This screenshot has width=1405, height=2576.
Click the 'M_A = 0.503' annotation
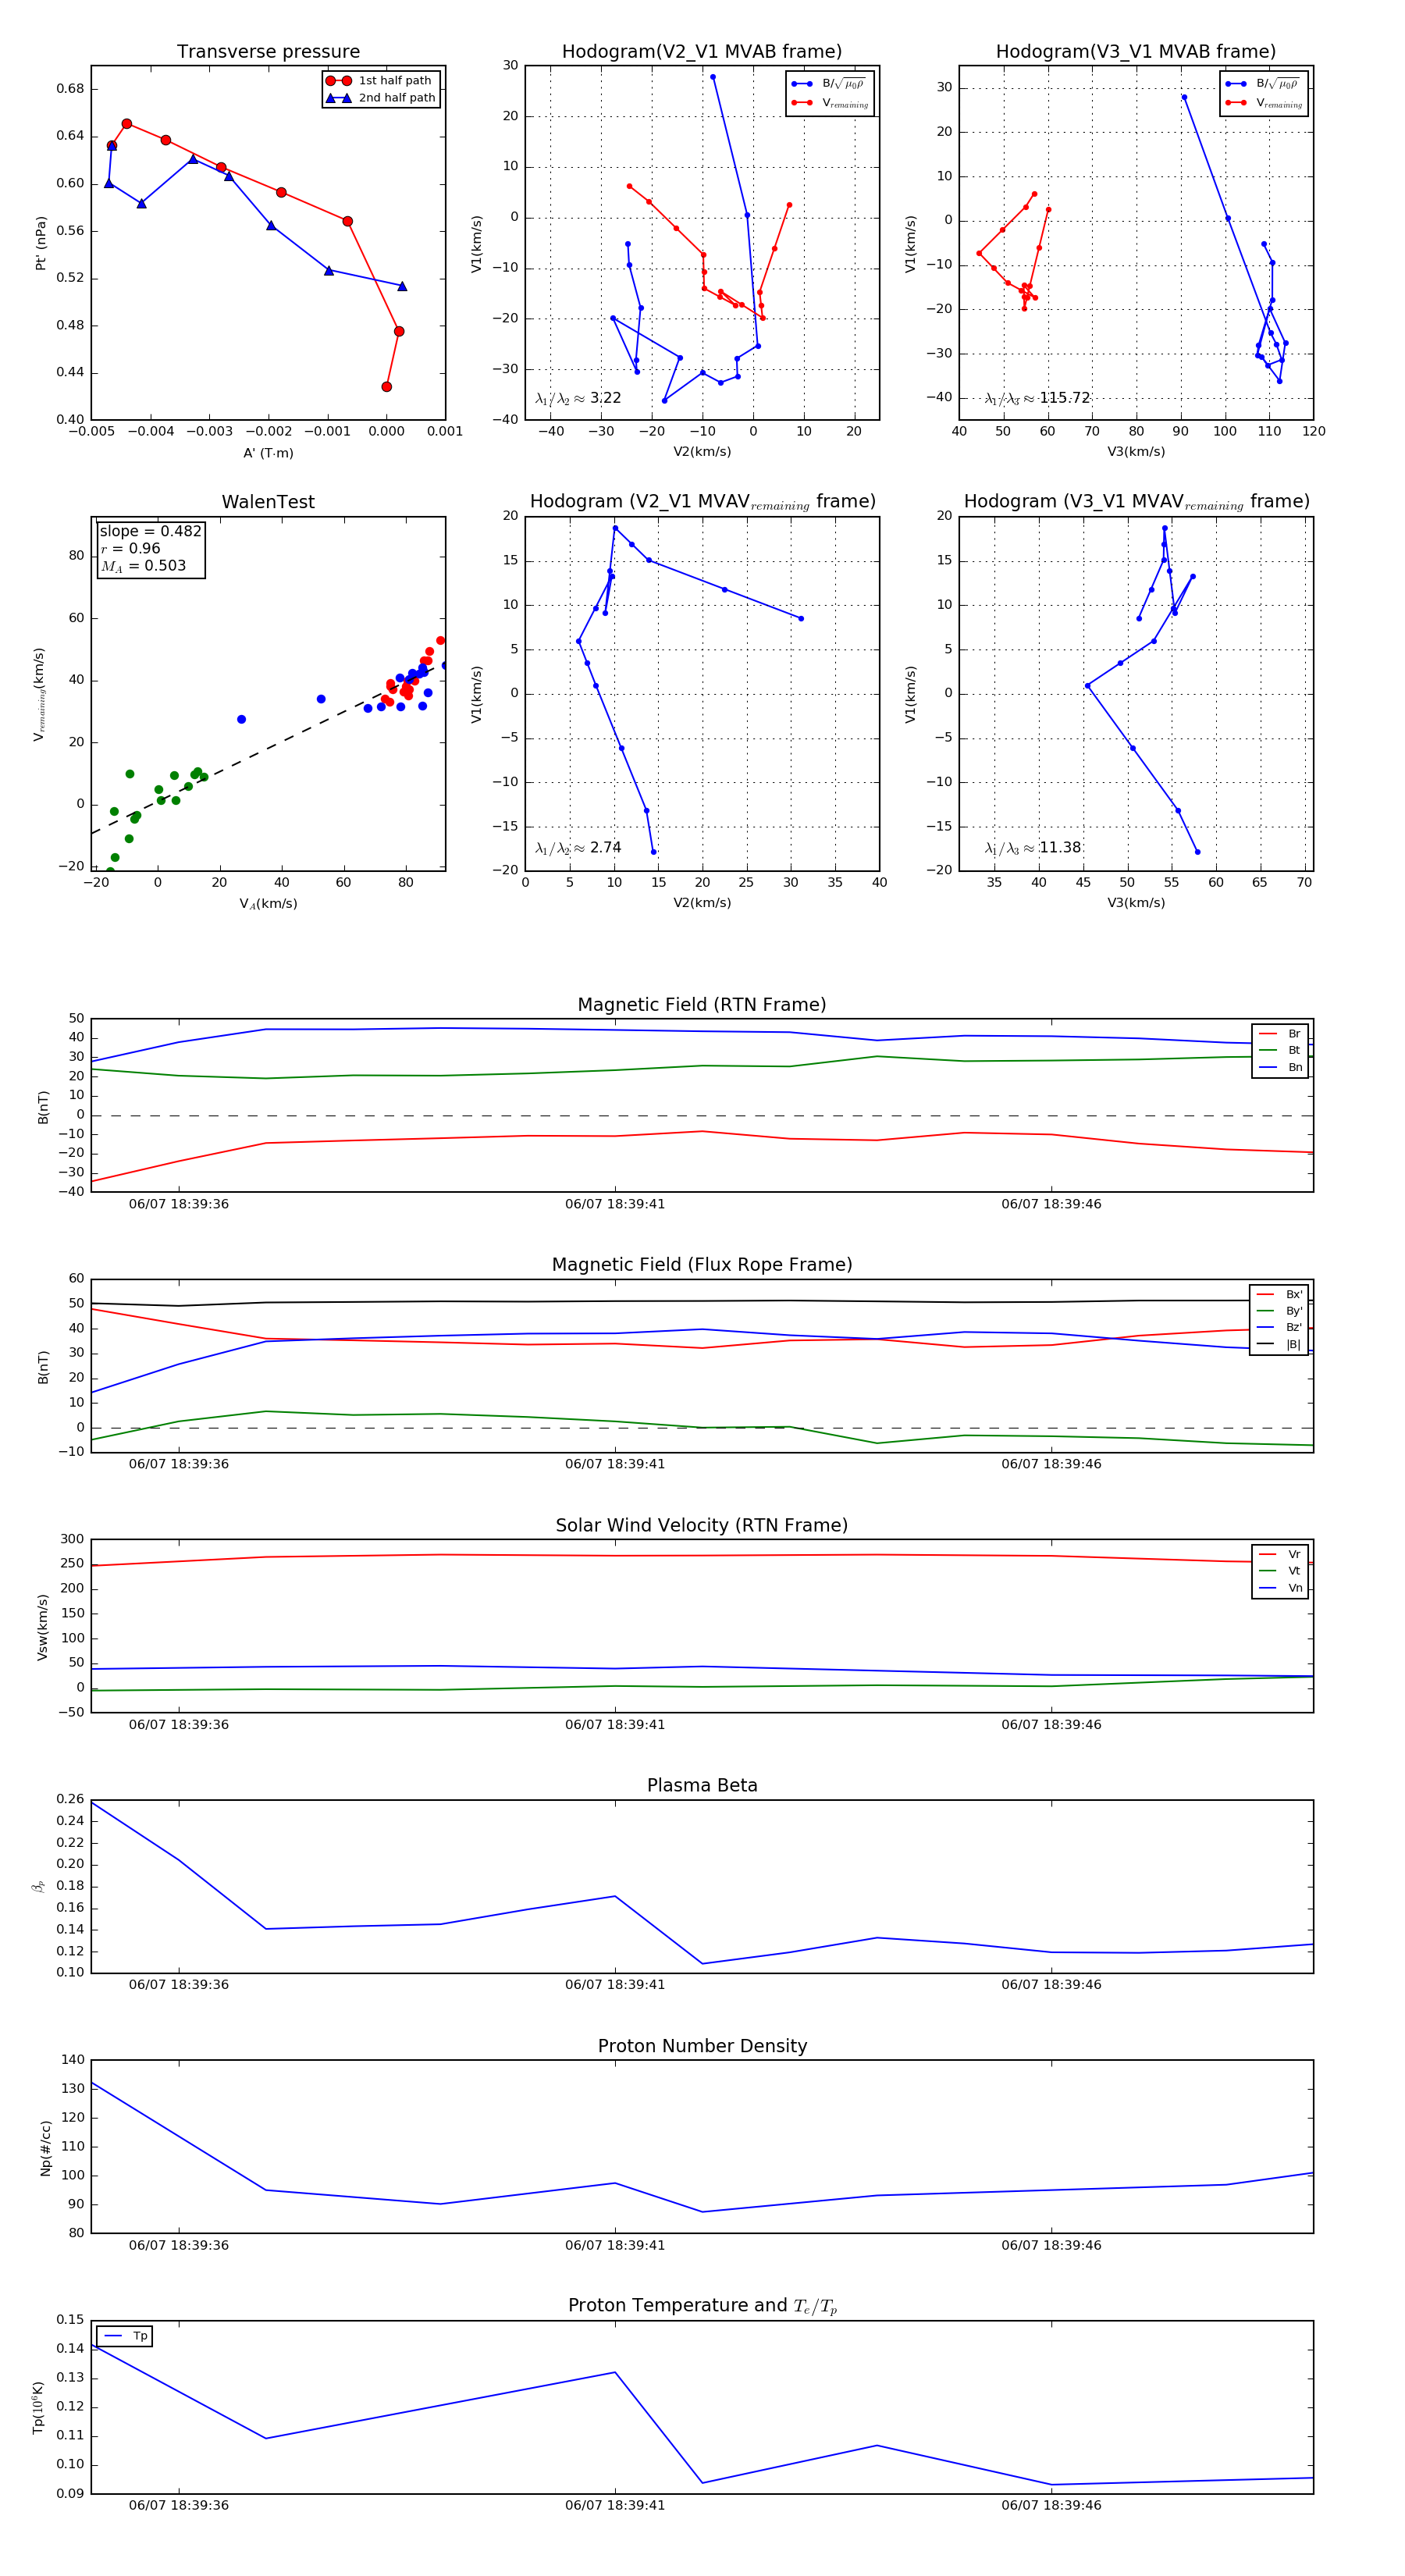tap(143, 566)
